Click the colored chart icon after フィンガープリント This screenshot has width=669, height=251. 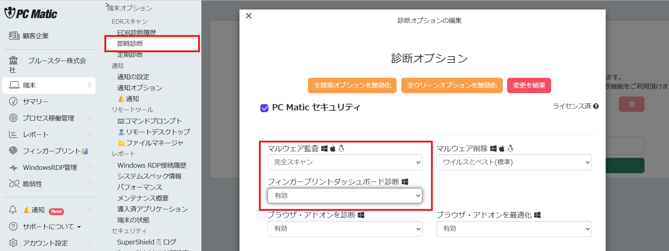(x=85, y=151)
